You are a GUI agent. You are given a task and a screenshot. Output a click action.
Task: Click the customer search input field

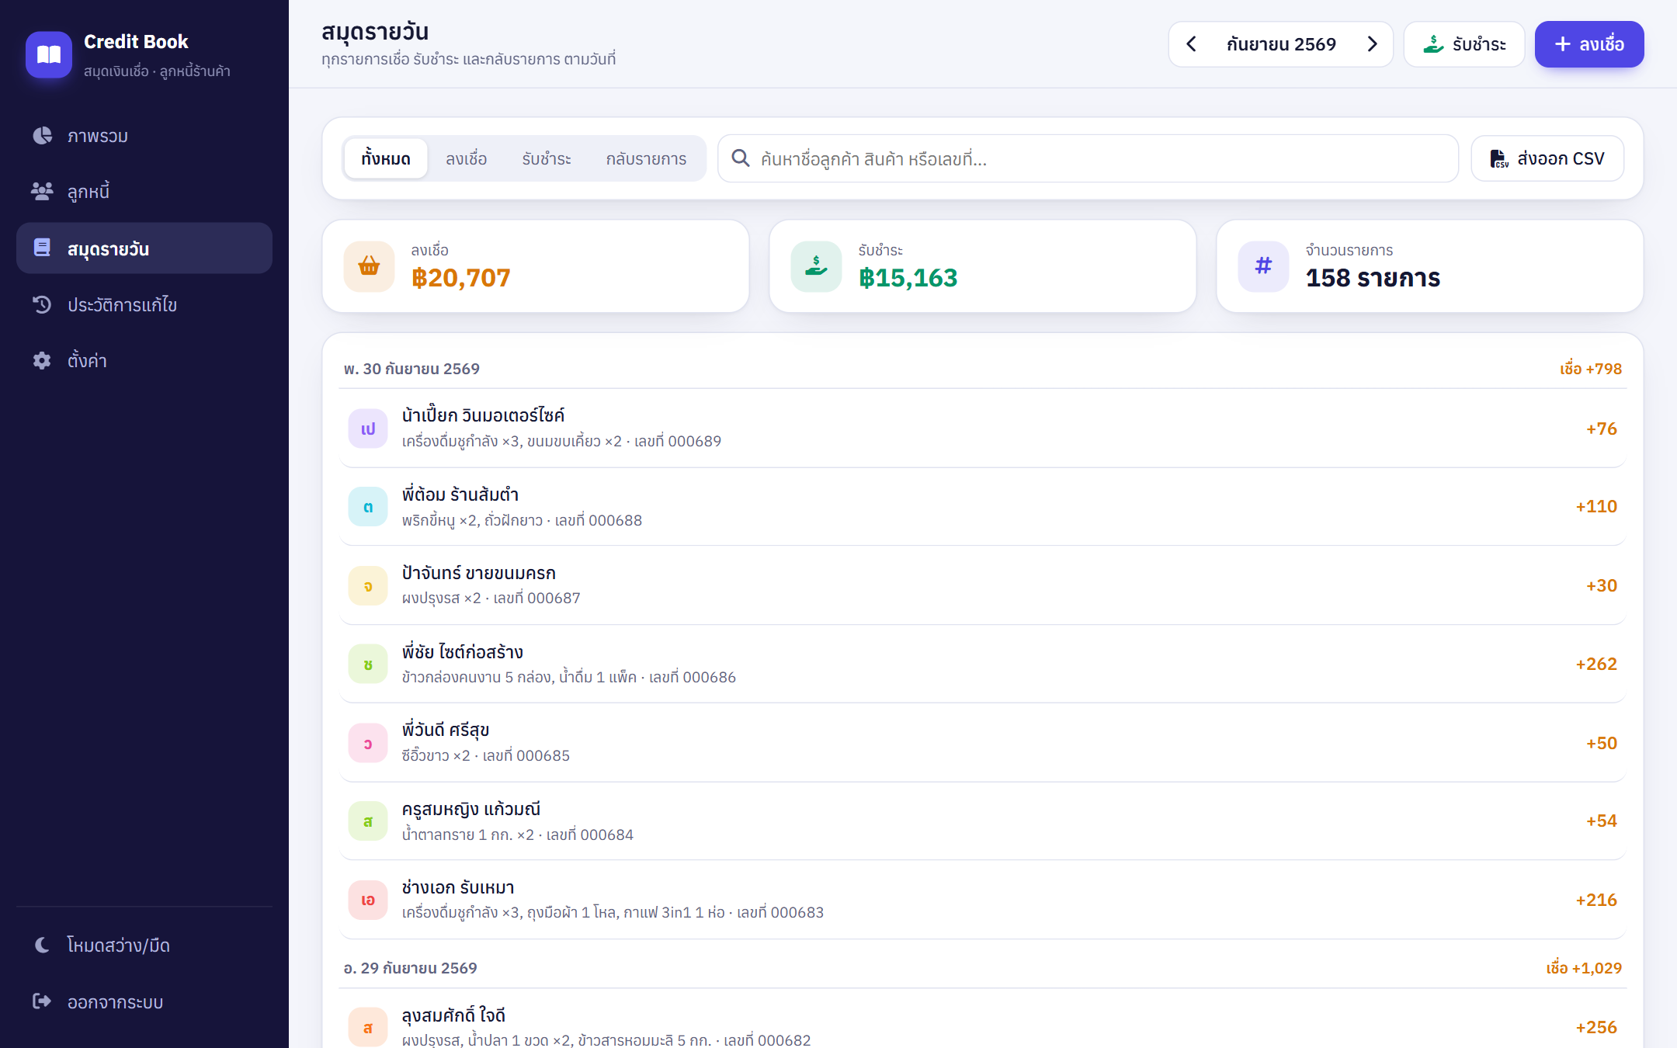click(1088, 158)
